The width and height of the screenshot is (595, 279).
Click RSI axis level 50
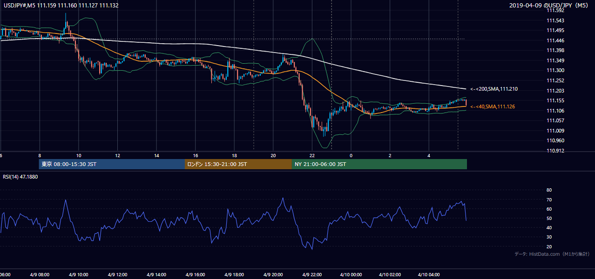[549, 218]
